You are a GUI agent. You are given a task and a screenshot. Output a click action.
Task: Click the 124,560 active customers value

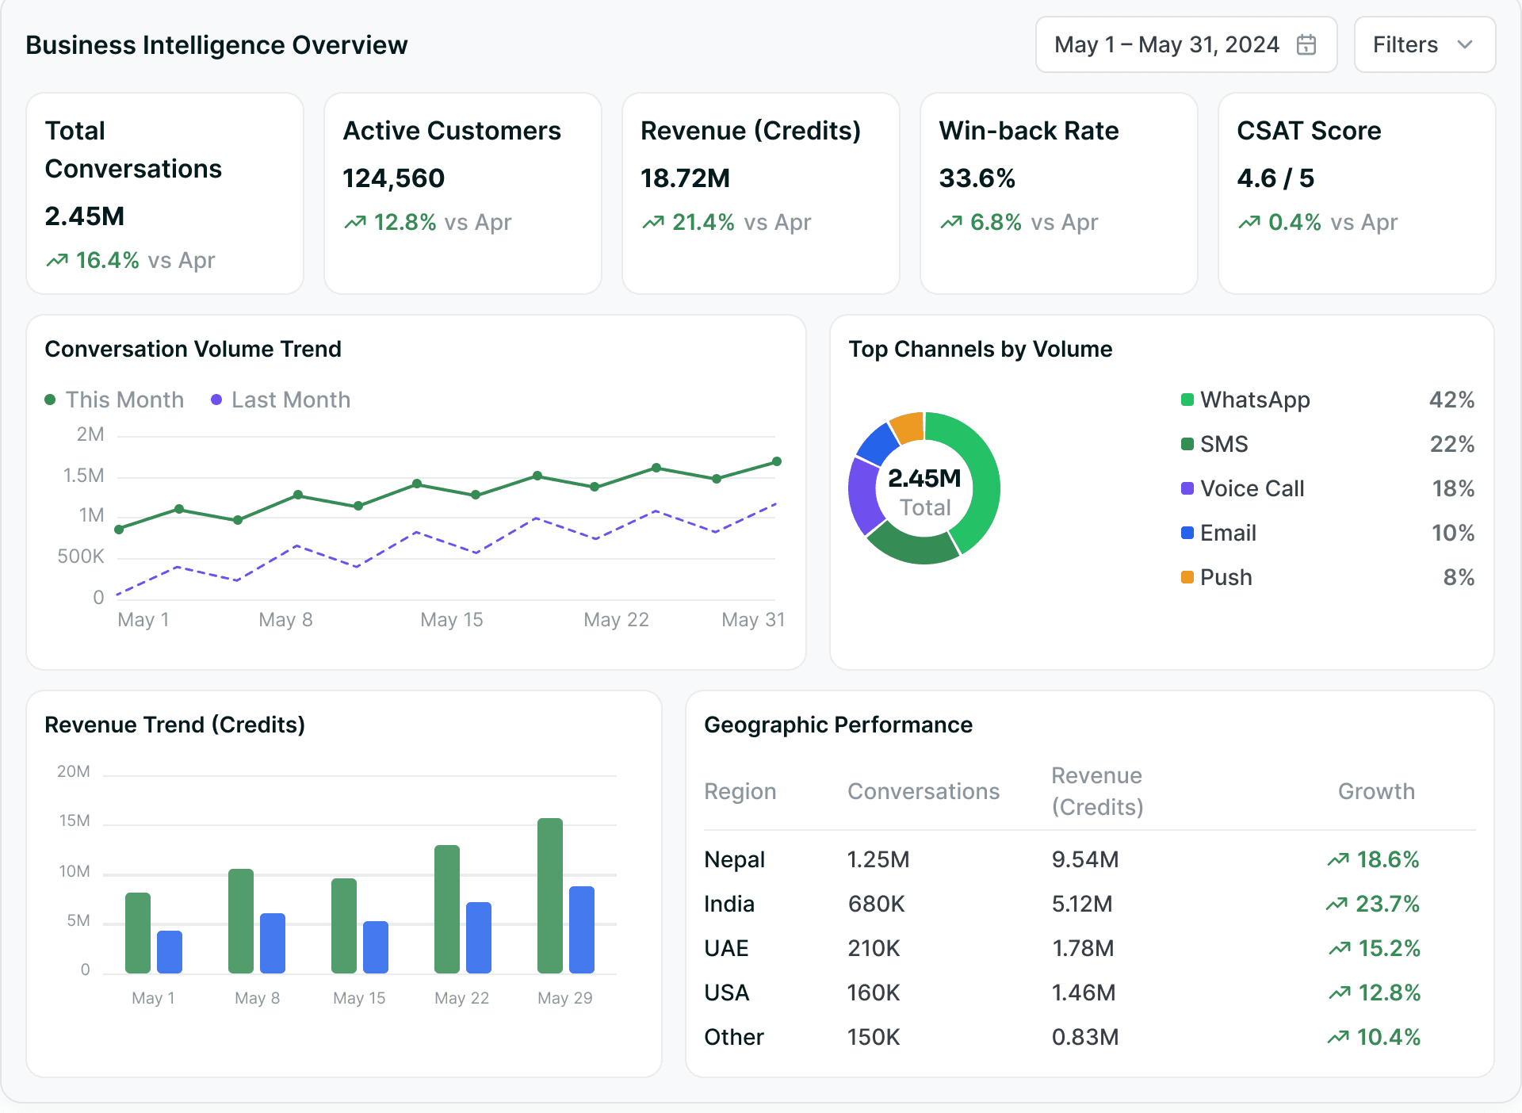click(394, 178)
